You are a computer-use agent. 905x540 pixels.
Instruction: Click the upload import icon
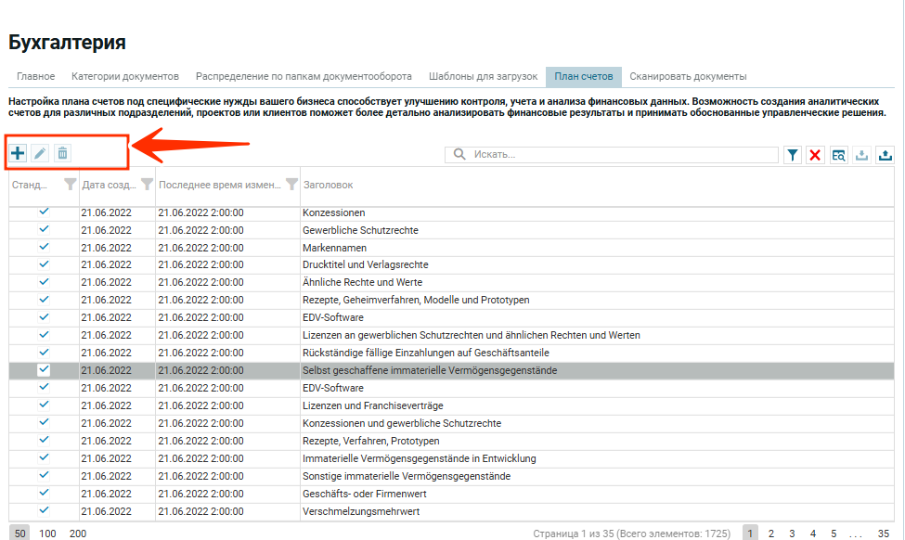[885, 155]
